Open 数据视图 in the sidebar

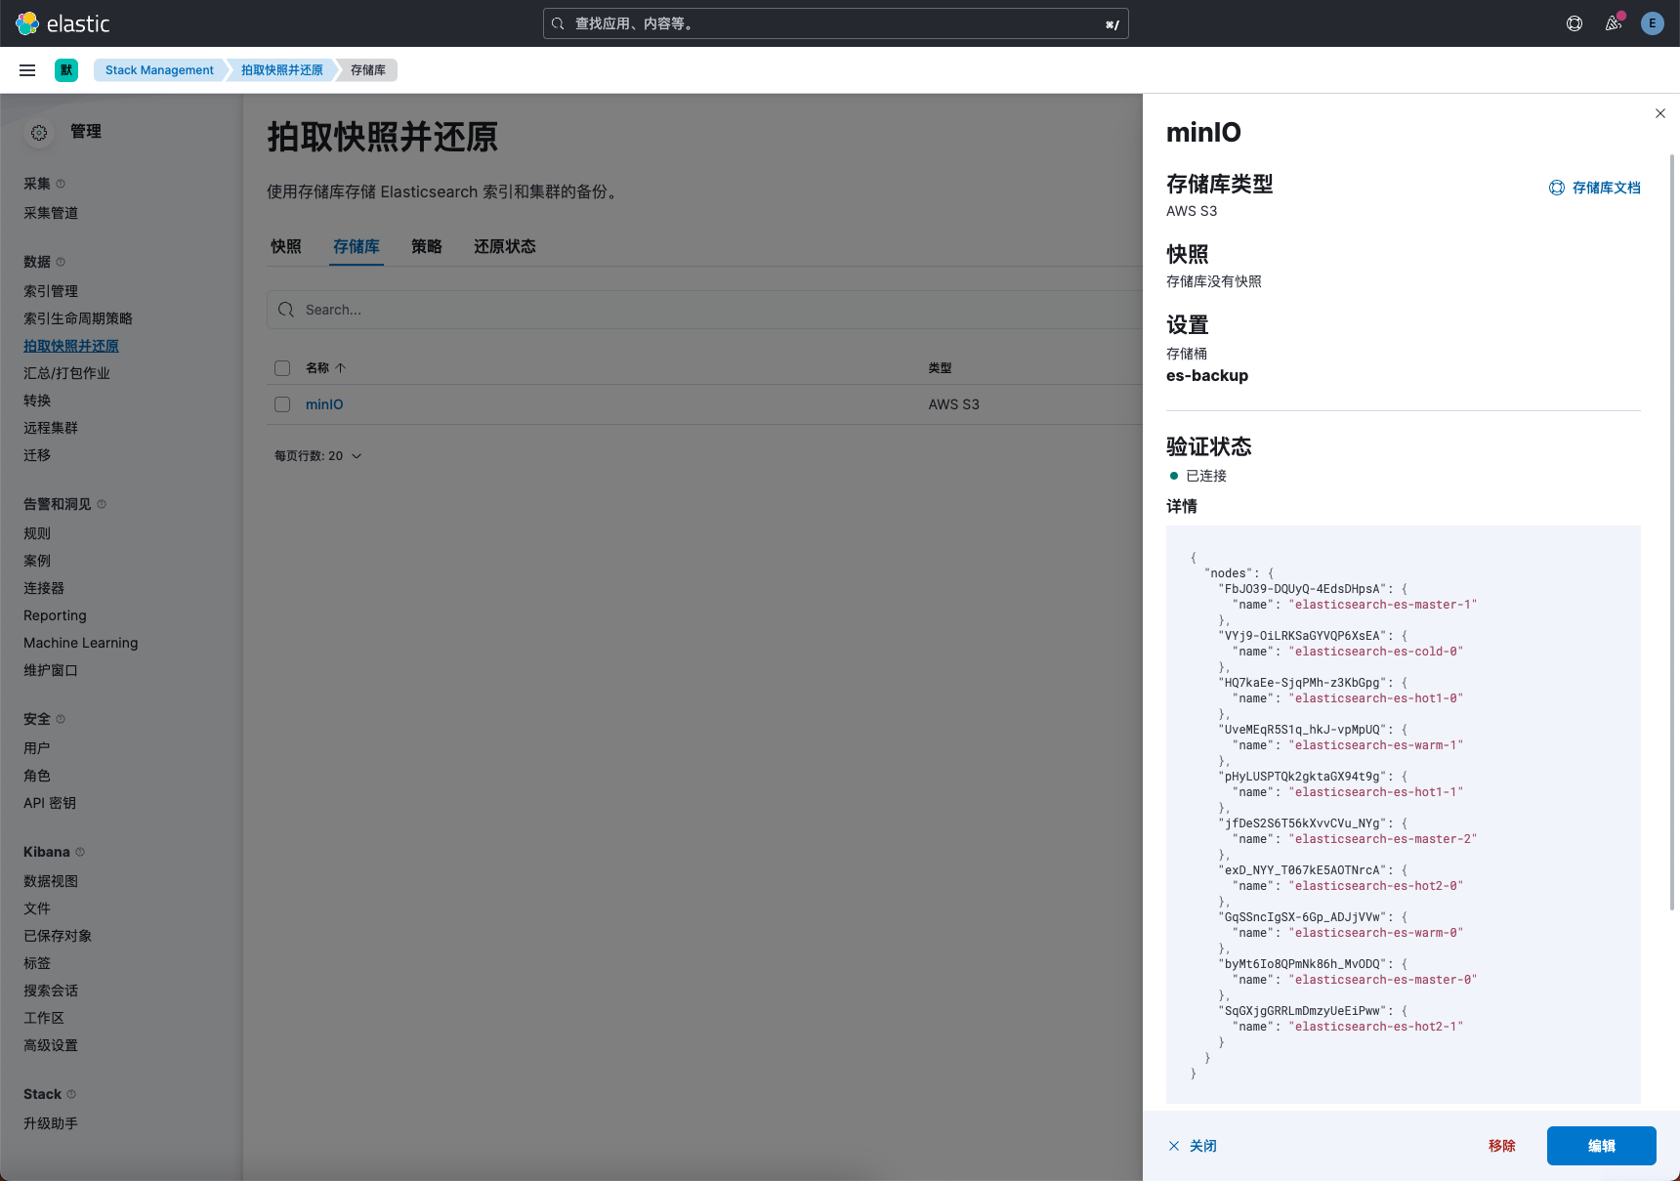coord(51,881)
